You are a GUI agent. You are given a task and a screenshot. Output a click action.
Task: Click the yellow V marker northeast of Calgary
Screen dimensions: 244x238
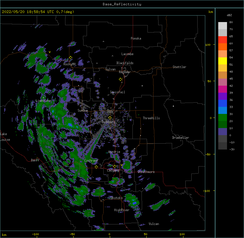tap(121, 165)
